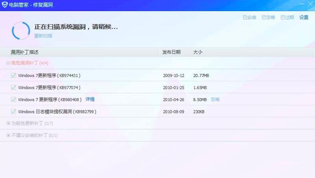
Task: Click the 电脑管家 shield logo icon
Action: pos(5,5)
